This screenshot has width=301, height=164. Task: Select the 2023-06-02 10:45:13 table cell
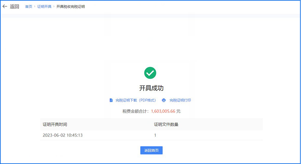point(65,135)
